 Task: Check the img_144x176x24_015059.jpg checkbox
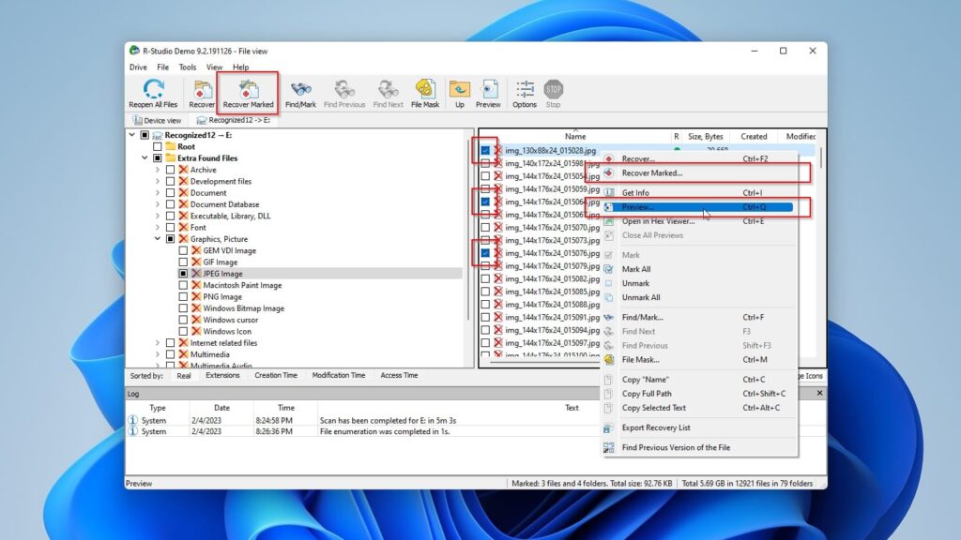(485, 188)
